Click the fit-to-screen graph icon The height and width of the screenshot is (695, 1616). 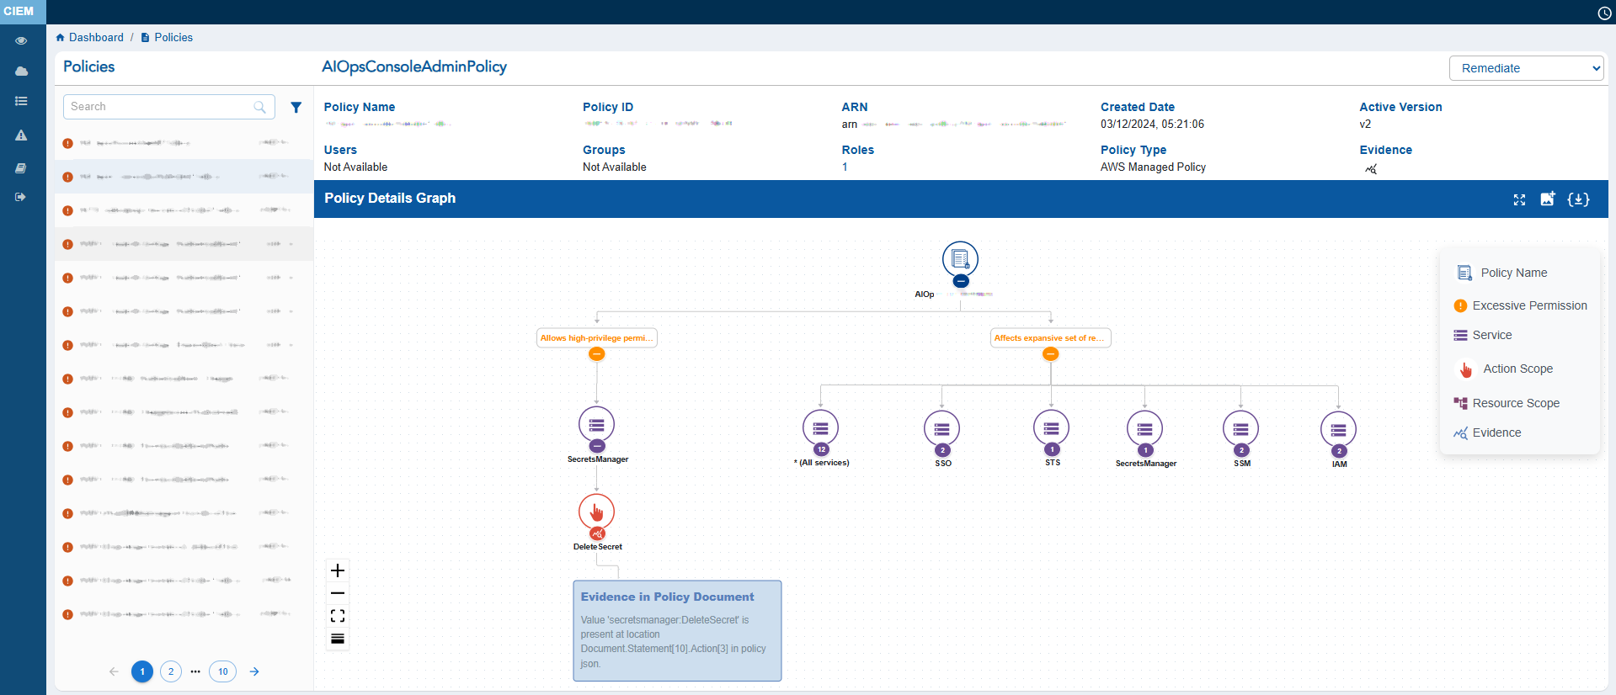[338, 616]
